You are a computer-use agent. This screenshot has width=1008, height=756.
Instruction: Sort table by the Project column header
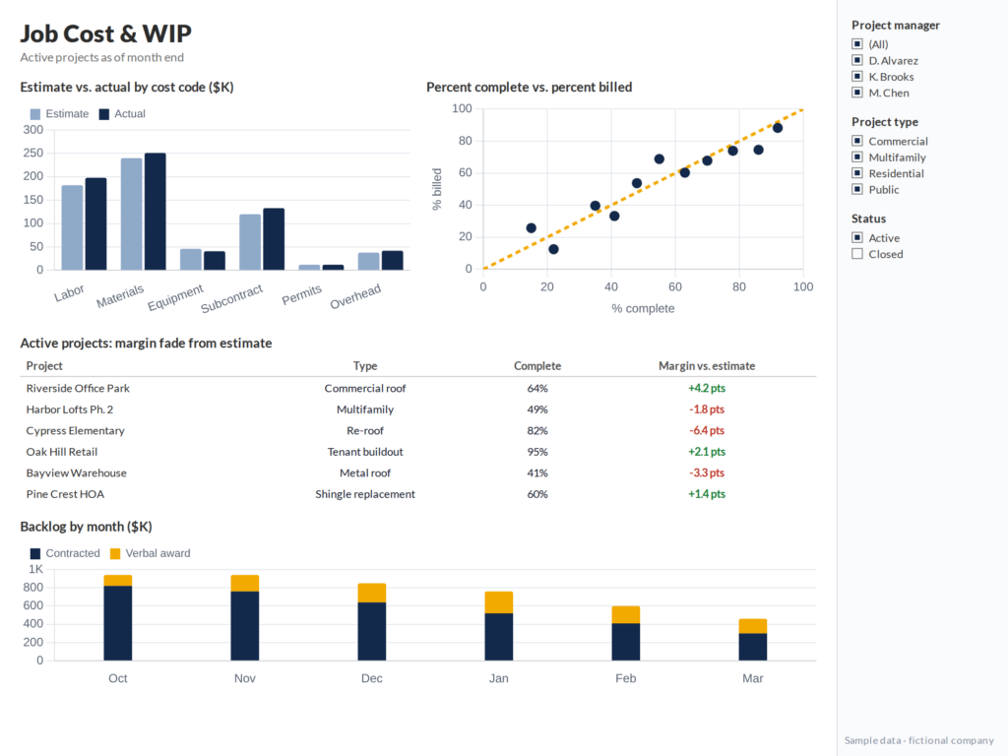44,366
